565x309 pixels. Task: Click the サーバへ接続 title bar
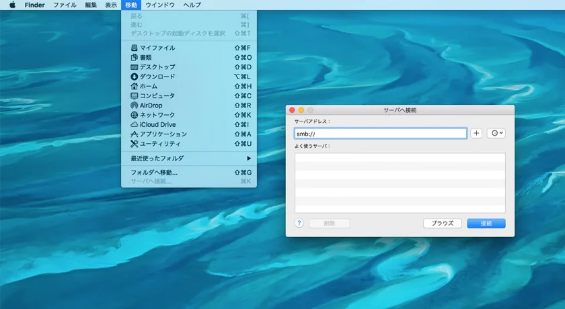pyautogui.click(x=400, y=110)
